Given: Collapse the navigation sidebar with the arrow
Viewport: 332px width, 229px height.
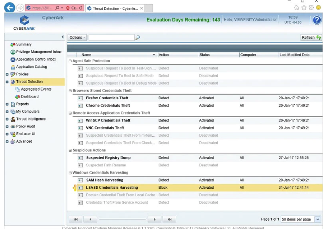Looking at the screenshot, I should [x=62, y=36].
